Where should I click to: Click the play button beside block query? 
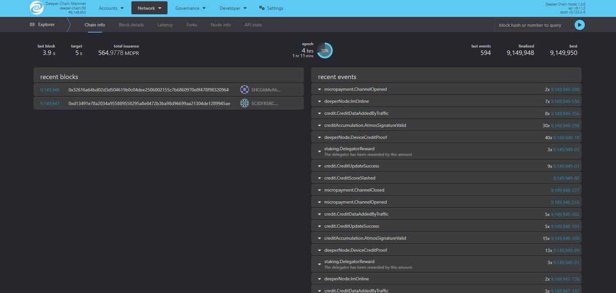580,25
